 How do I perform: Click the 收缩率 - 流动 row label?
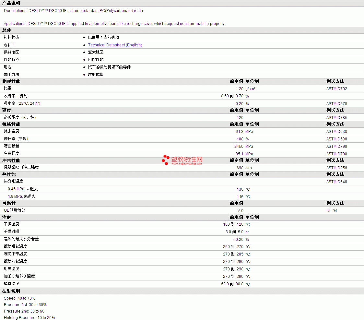16,96
